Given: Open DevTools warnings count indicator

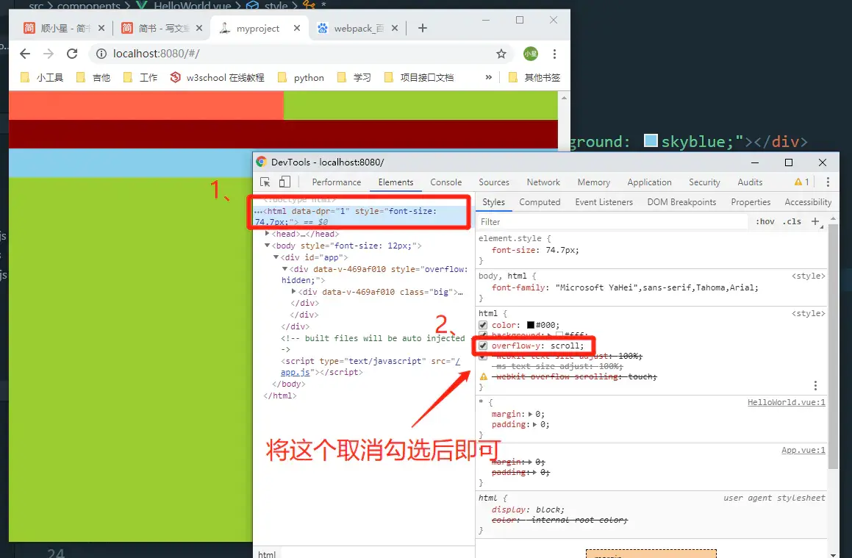Looking at the screenshot, I should pyautogui.click(x=801, y=182).
